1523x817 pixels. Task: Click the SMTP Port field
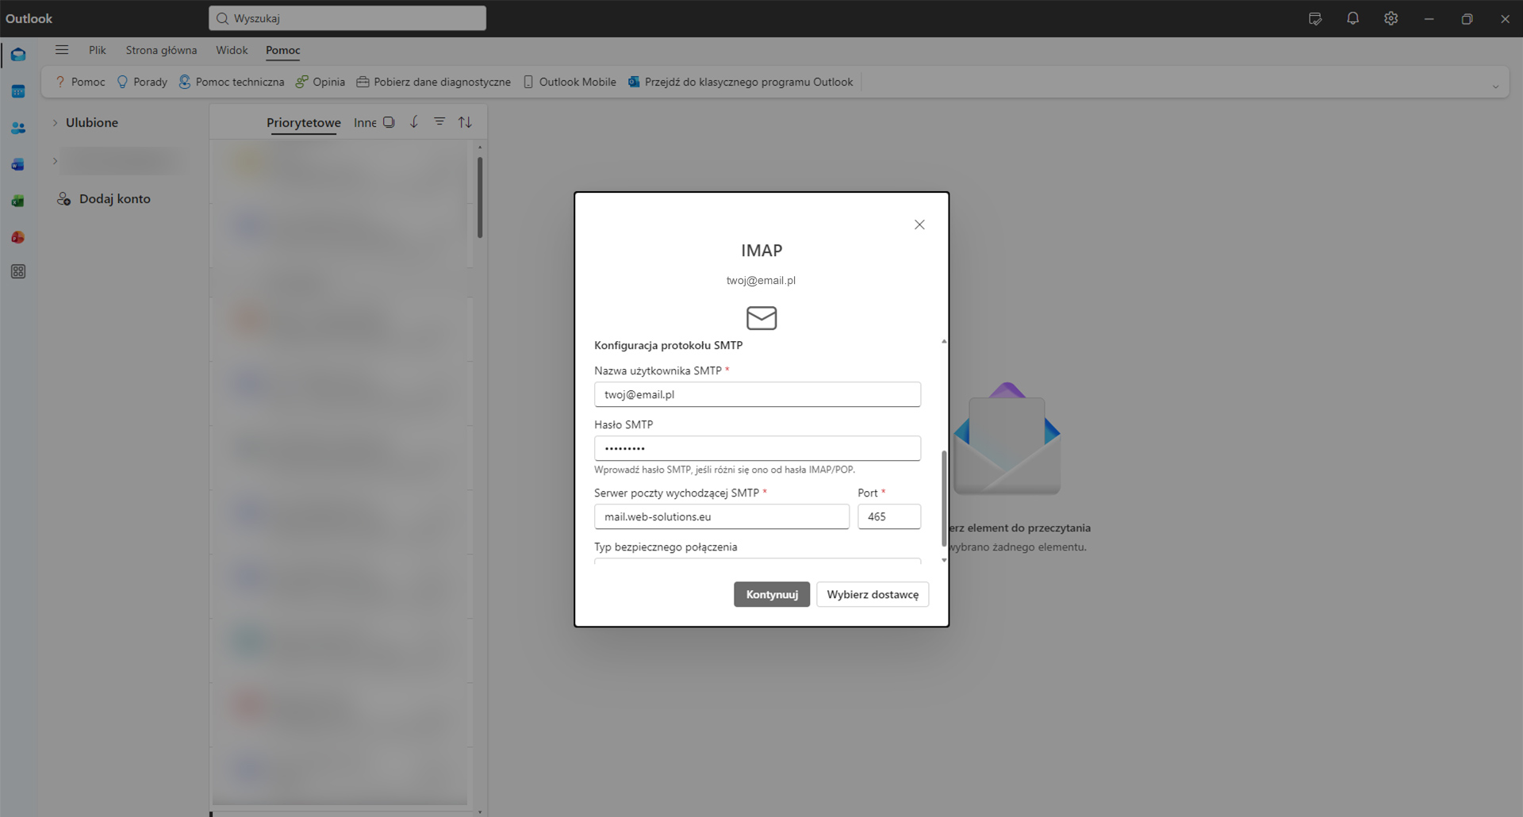(888, 516)
